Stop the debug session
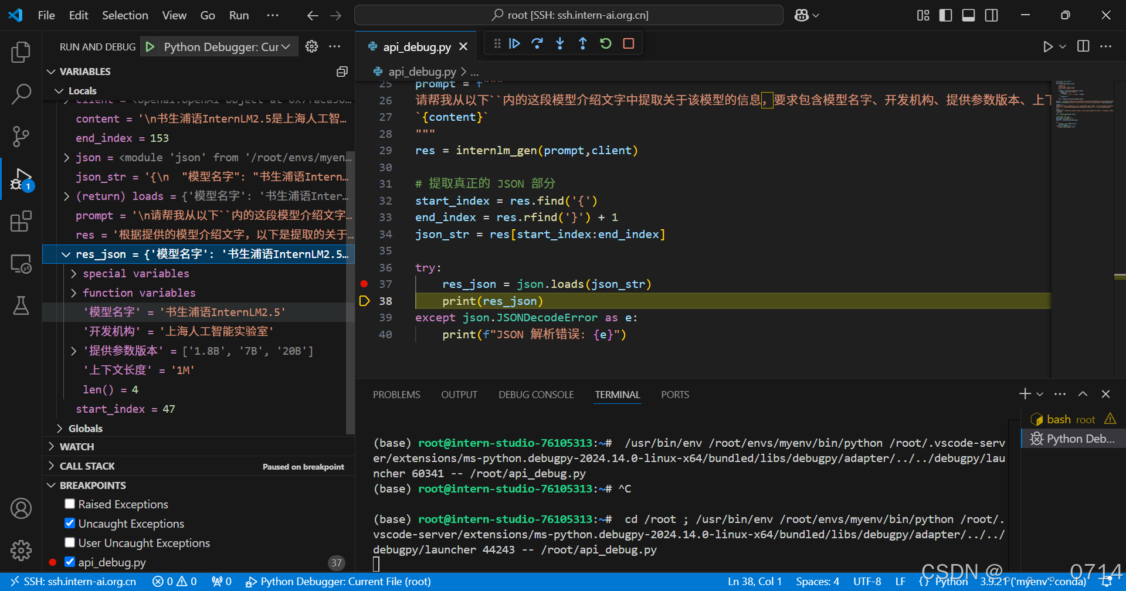The image size is (1126, 591). click(x=629, y=43)
